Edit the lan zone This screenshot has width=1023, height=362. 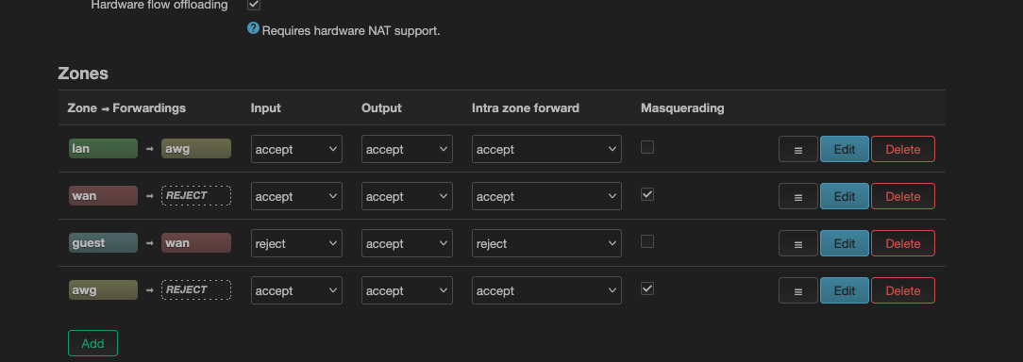point(845,149)
